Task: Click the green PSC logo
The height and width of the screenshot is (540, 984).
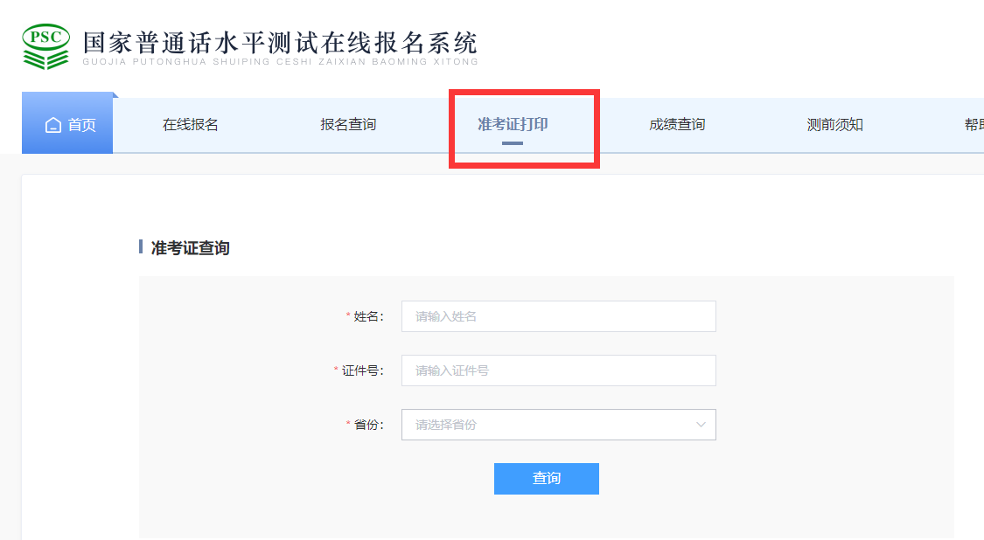Action: click(x=45, y=46)
